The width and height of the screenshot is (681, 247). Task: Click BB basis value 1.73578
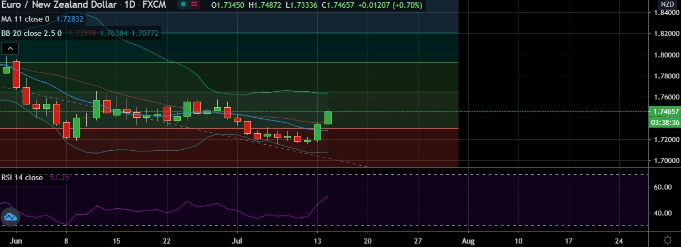coord(82,33)
